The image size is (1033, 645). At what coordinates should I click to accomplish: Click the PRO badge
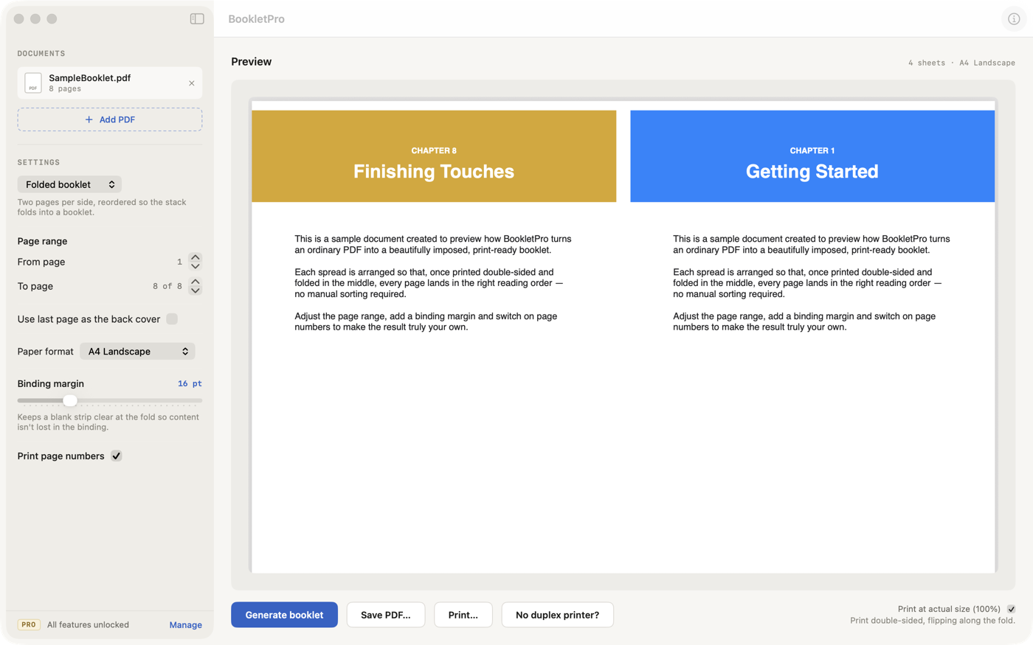(x=29, y=624)
